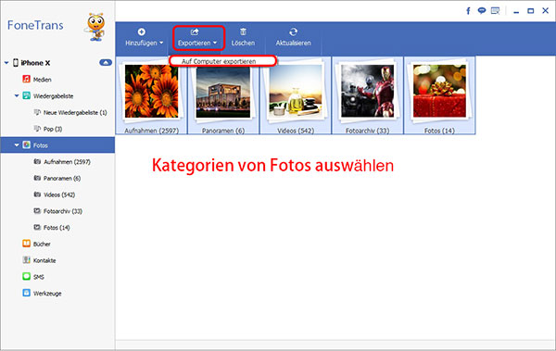The image size is (556, 351).
Task: Open Bücher in the sidebar
Action: pos(42,244)
